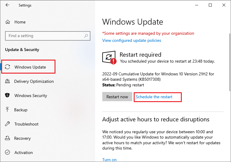Image resolution: width=231 pixels, height=162 pixels.
Task: Click the Activation checkmark circle icon
Action: point(7,152)
